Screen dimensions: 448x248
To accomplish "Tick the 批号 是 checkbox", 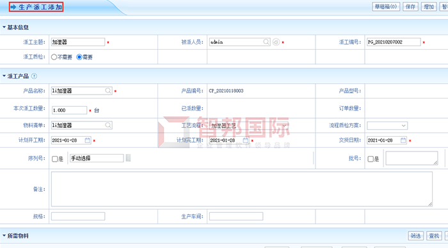I will (x=371, y=159).
